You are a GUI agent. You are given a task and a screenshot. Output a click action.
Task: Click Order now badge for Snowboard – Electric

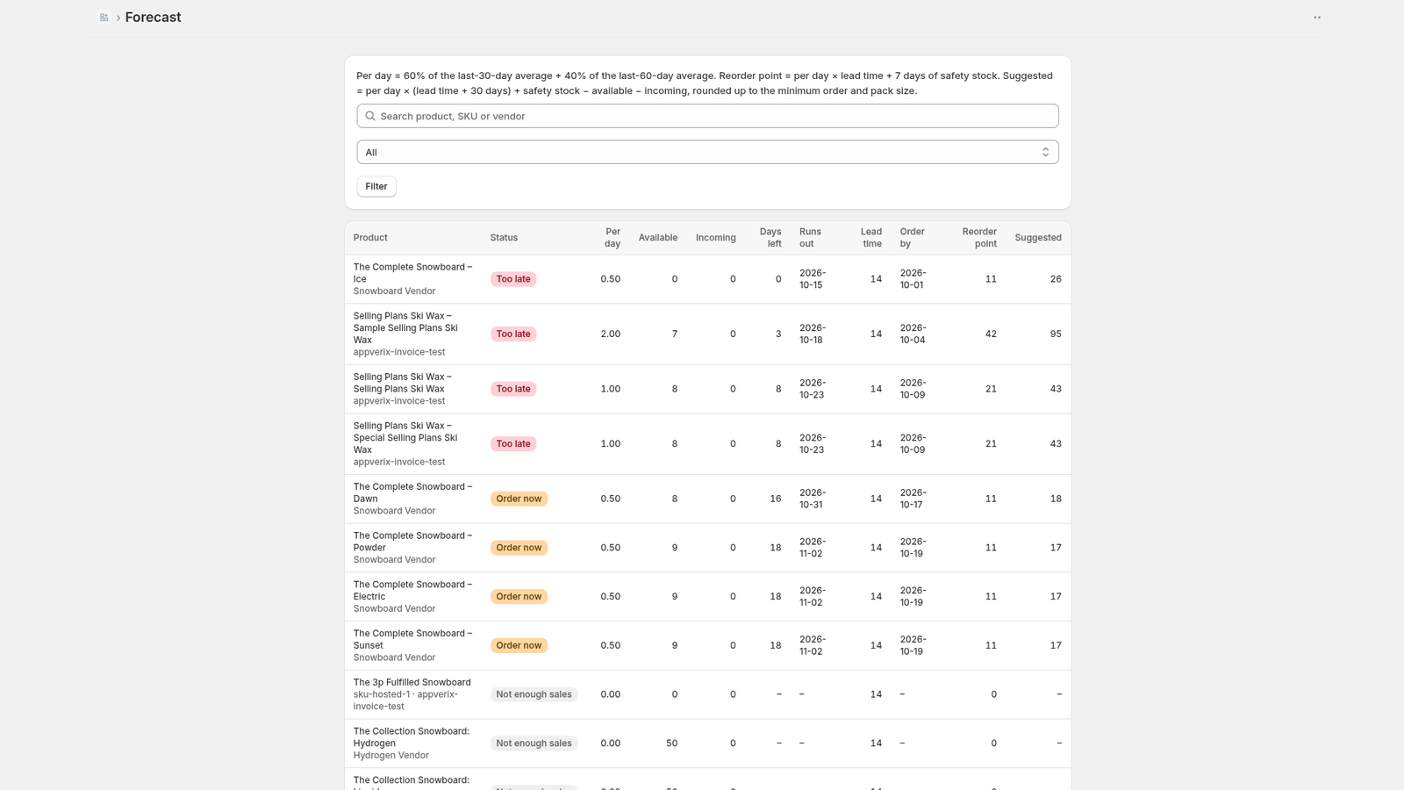click(519, 597)
